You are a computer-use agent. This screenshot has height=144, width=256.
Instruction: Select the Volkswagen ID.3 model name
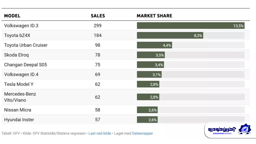(x=21, y=26)
